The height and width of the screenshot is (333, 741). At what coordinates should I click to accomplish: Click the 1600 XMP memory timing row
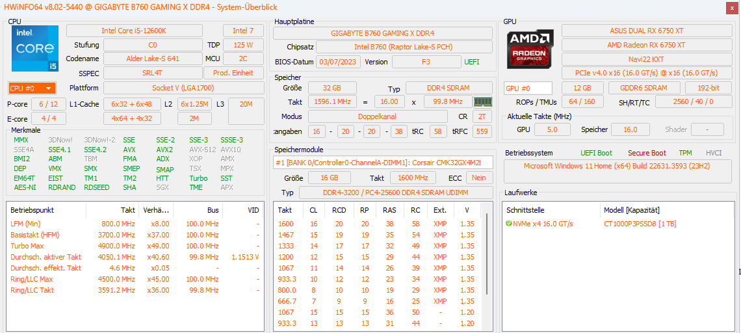[x=378, y=223]
